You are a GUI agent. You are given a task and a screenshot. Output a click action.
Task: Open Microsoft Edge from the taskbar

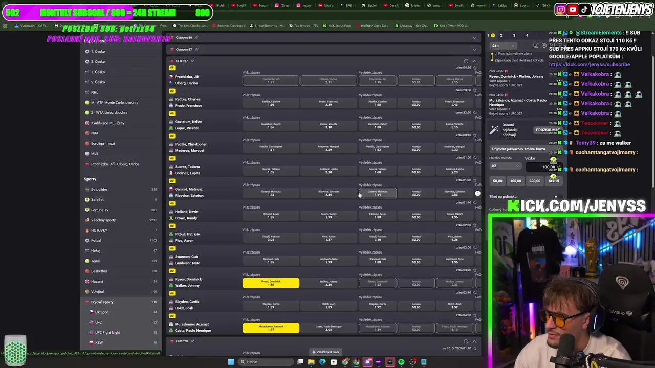point(322,362)
